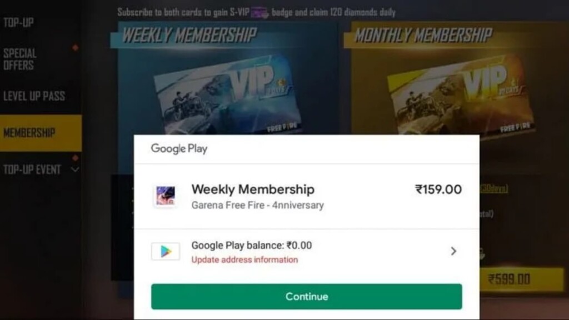
Task: Click the Special Offers notification diamond
Action: pos(75,48)
